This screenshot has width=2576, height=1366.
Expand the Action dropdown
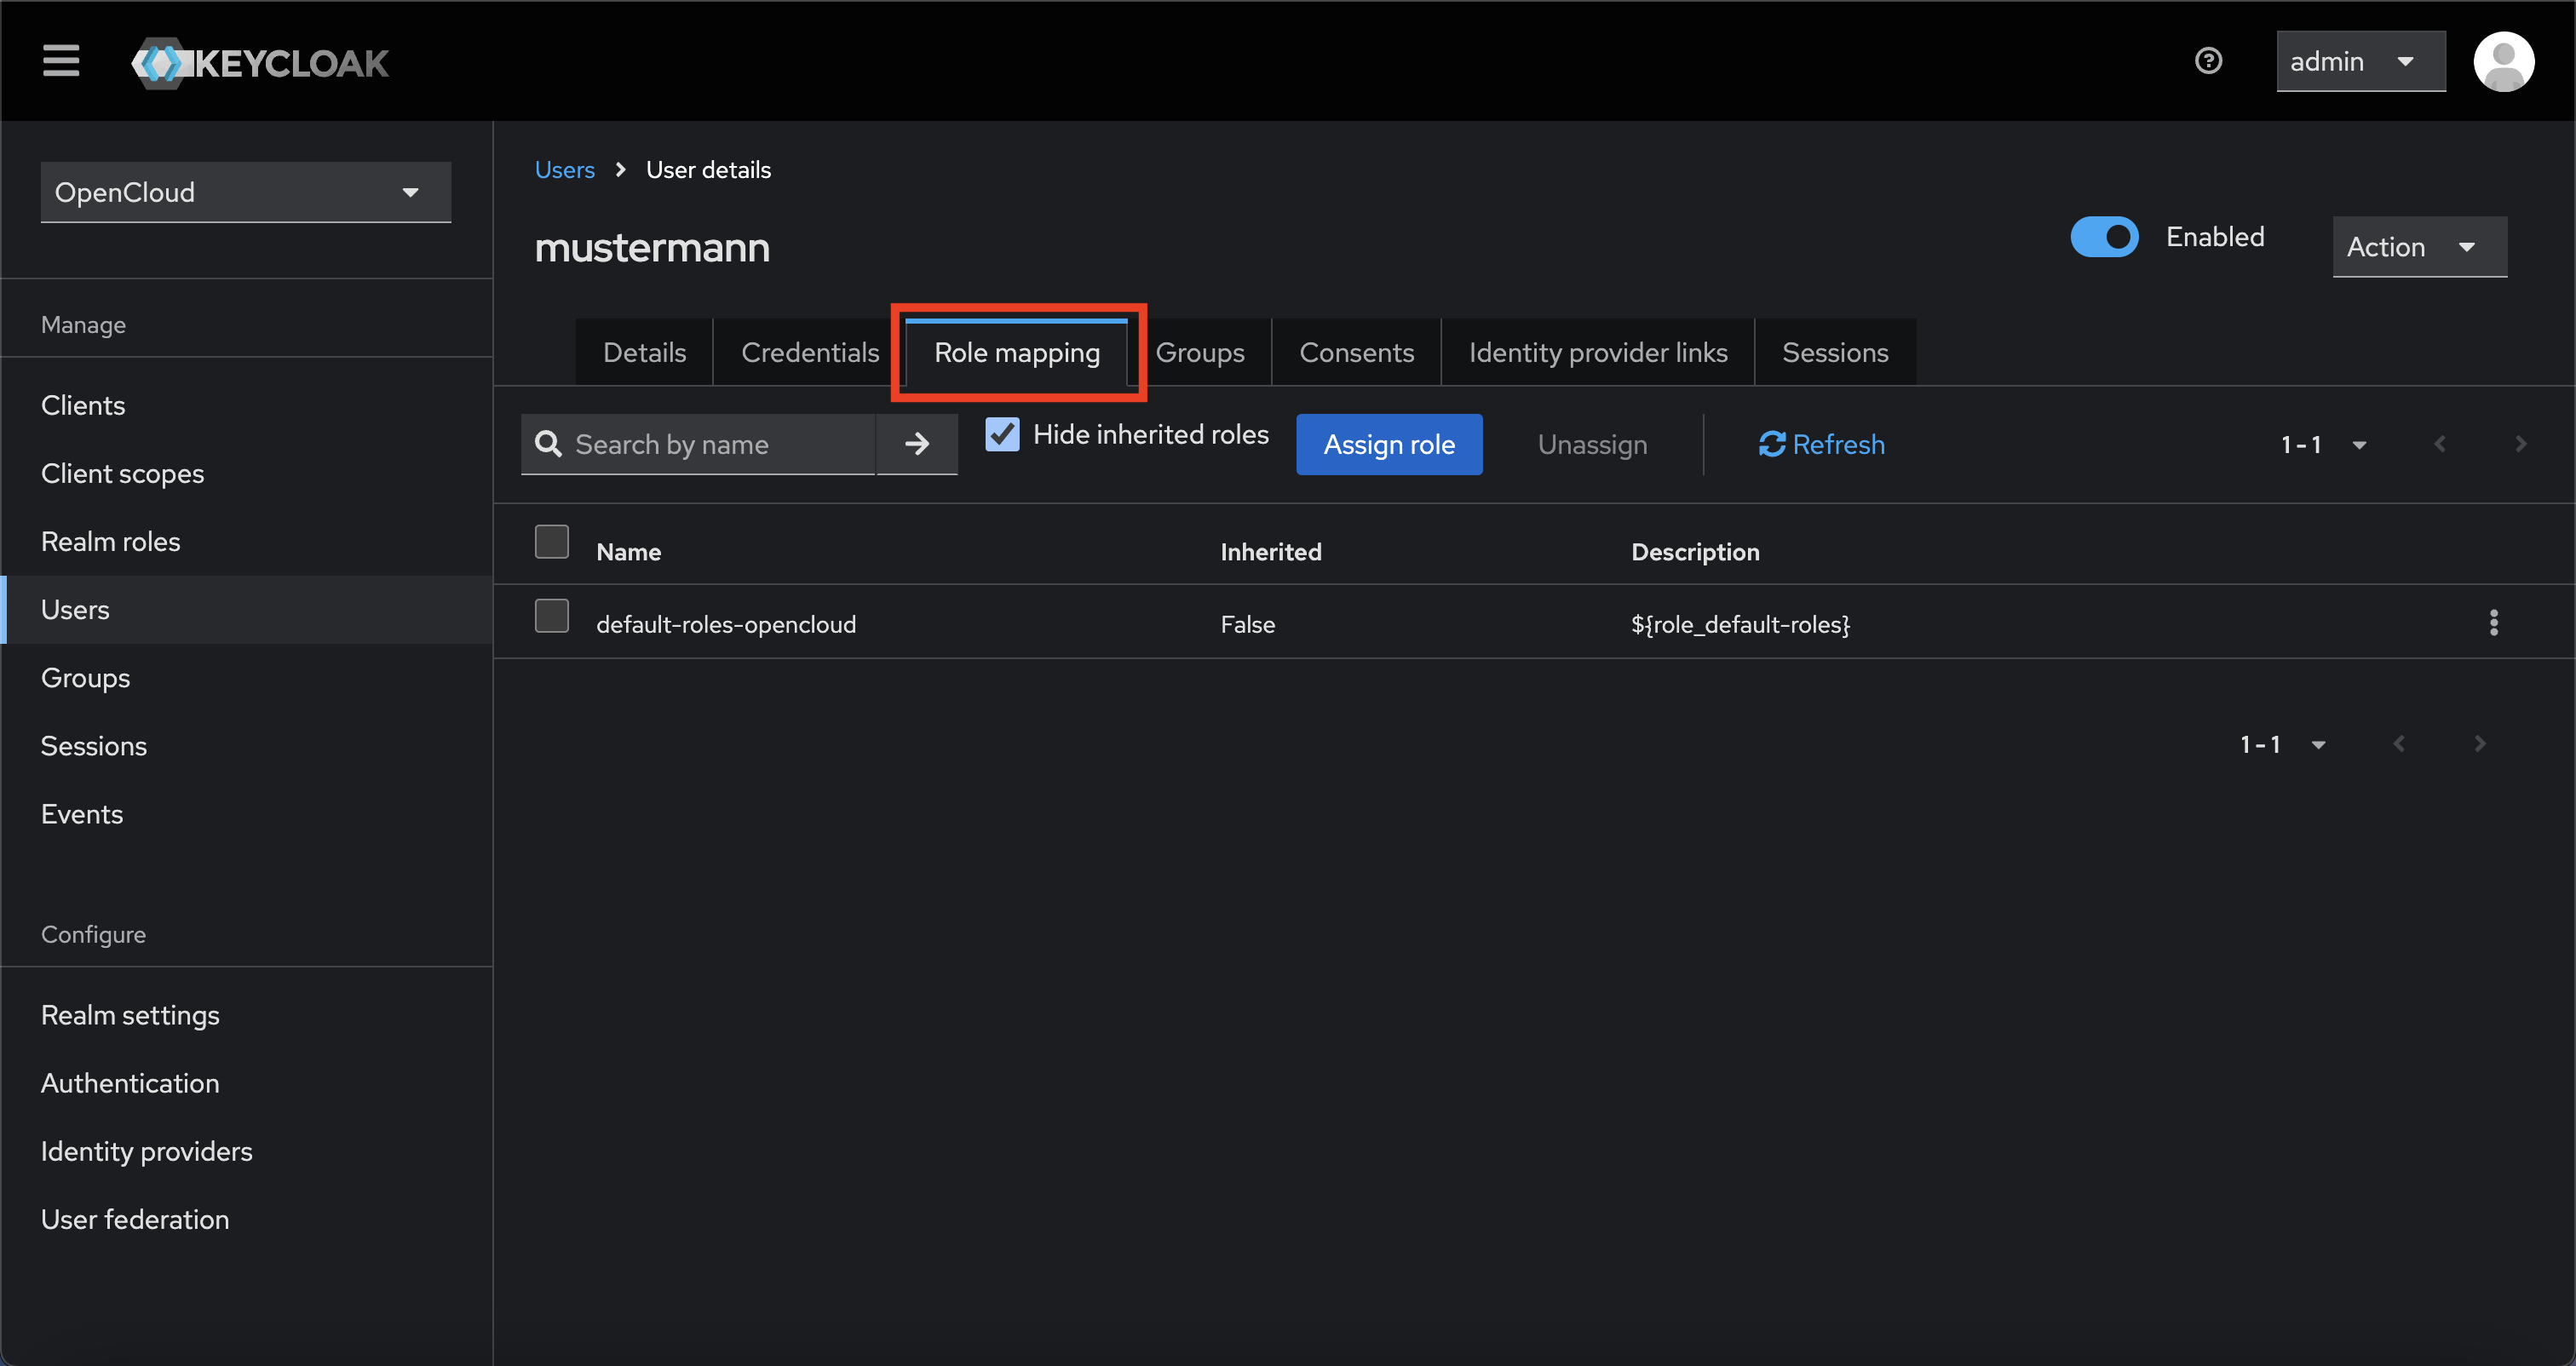tap(2418, 247)
